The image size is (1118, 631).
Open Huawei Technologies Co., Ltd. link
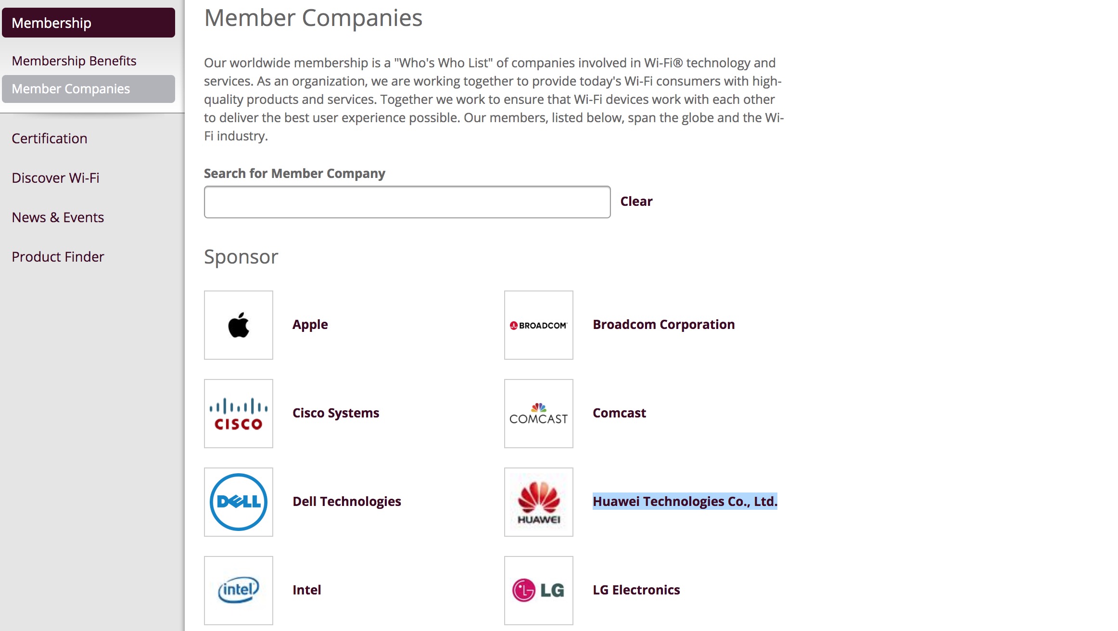[x=685, y=502]
